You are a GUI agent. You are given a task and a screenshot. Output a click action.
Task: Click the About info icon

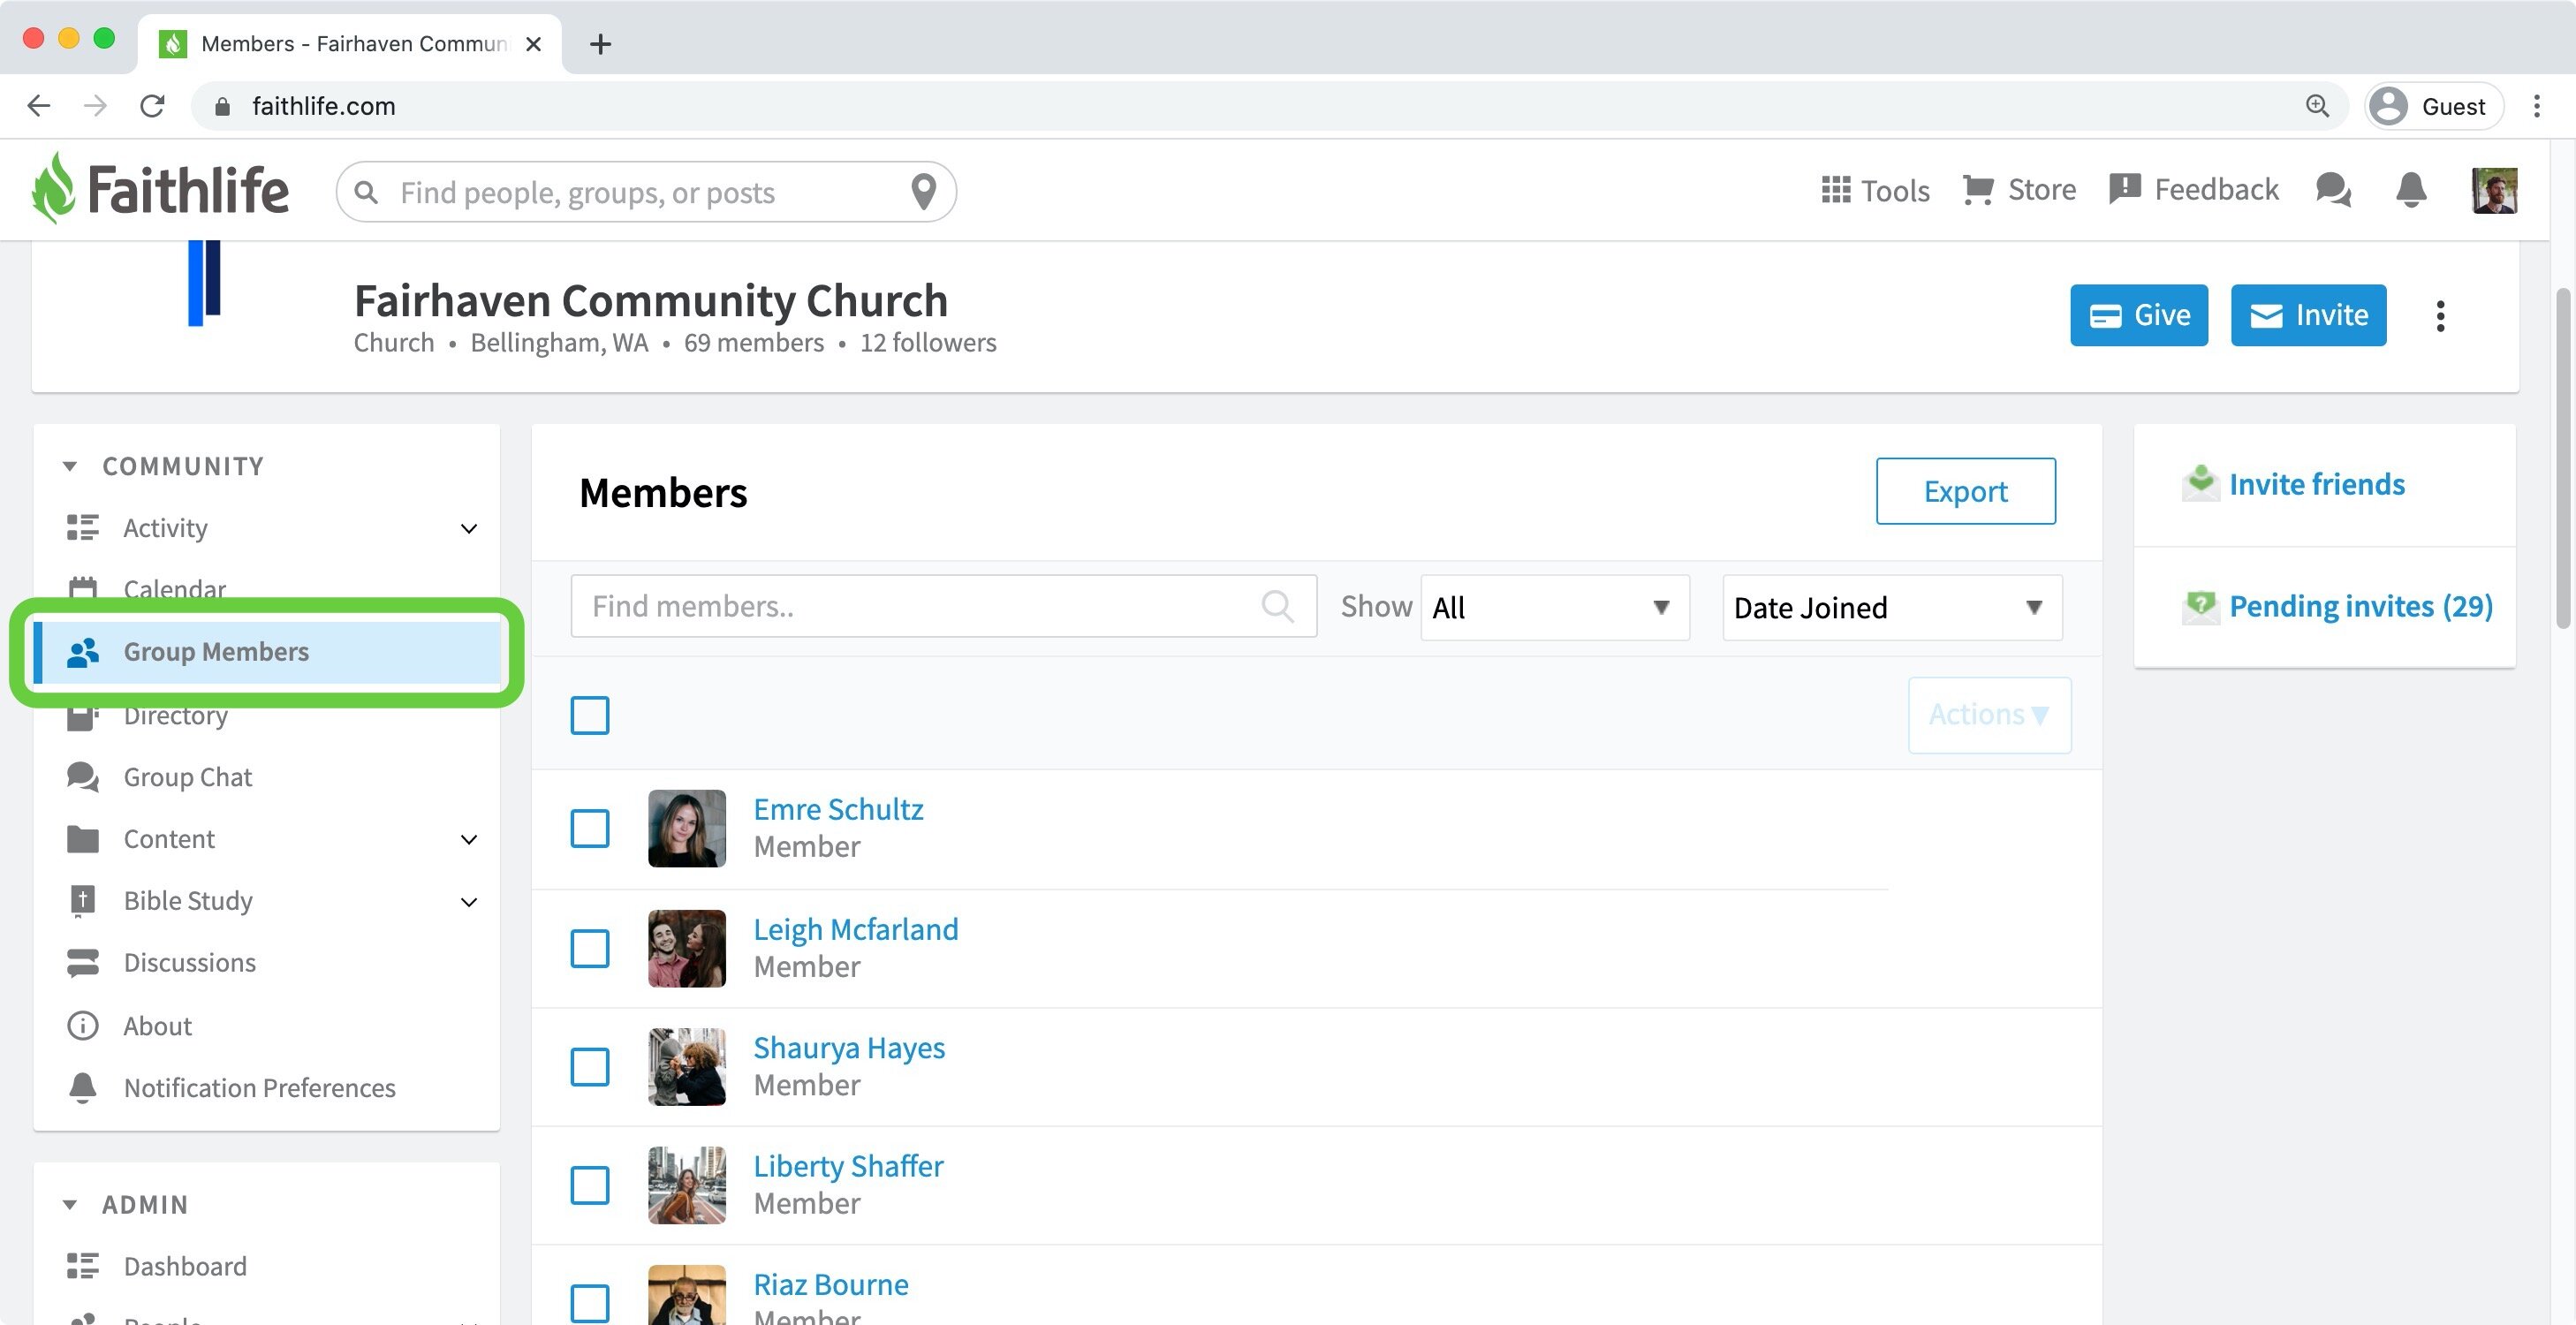coord(82,1026)
